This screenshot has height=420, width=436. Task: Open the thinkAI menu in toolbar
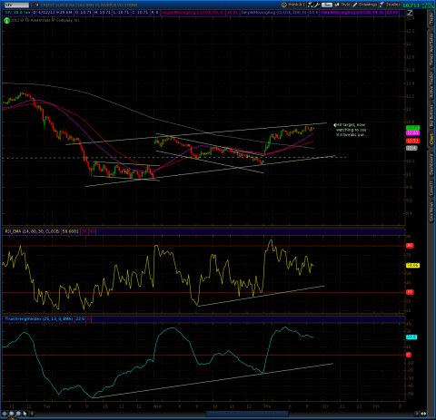click(293, 5)
